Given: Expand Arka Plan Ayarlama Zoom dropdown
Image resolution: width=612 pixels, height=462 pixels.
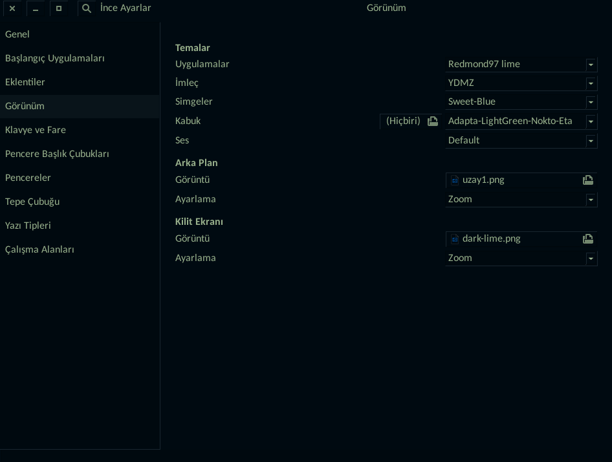Looking at the screenshot, I should 521,199.
